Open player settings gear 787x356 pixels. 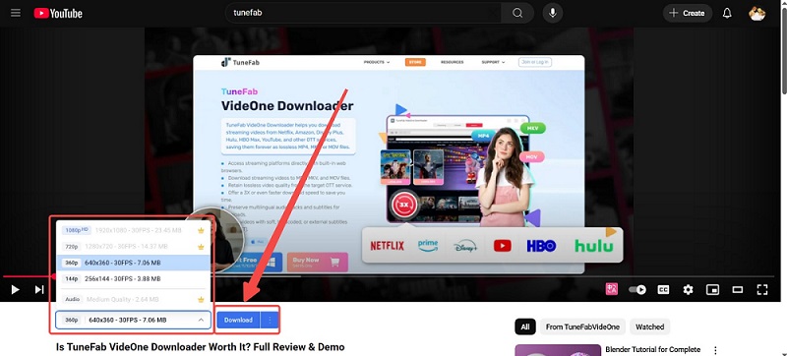688,289
